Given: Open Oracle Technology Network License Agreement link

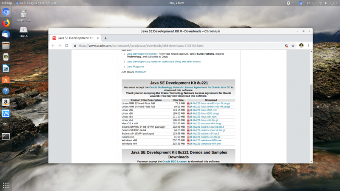Looking at the screenshot, I should pos(190,87).
